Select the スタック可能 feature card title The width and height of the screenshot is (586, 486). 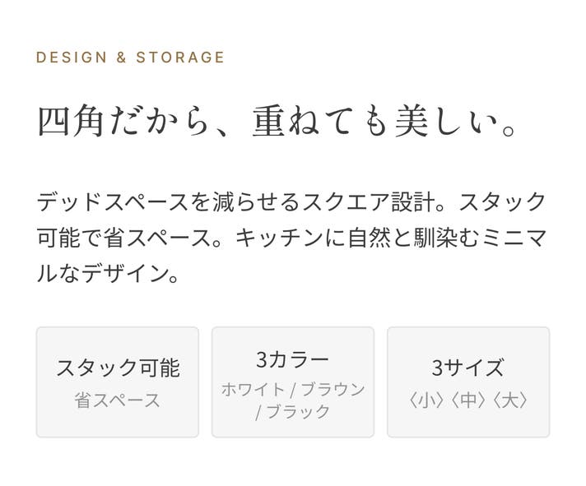click(x=117, y=368)
